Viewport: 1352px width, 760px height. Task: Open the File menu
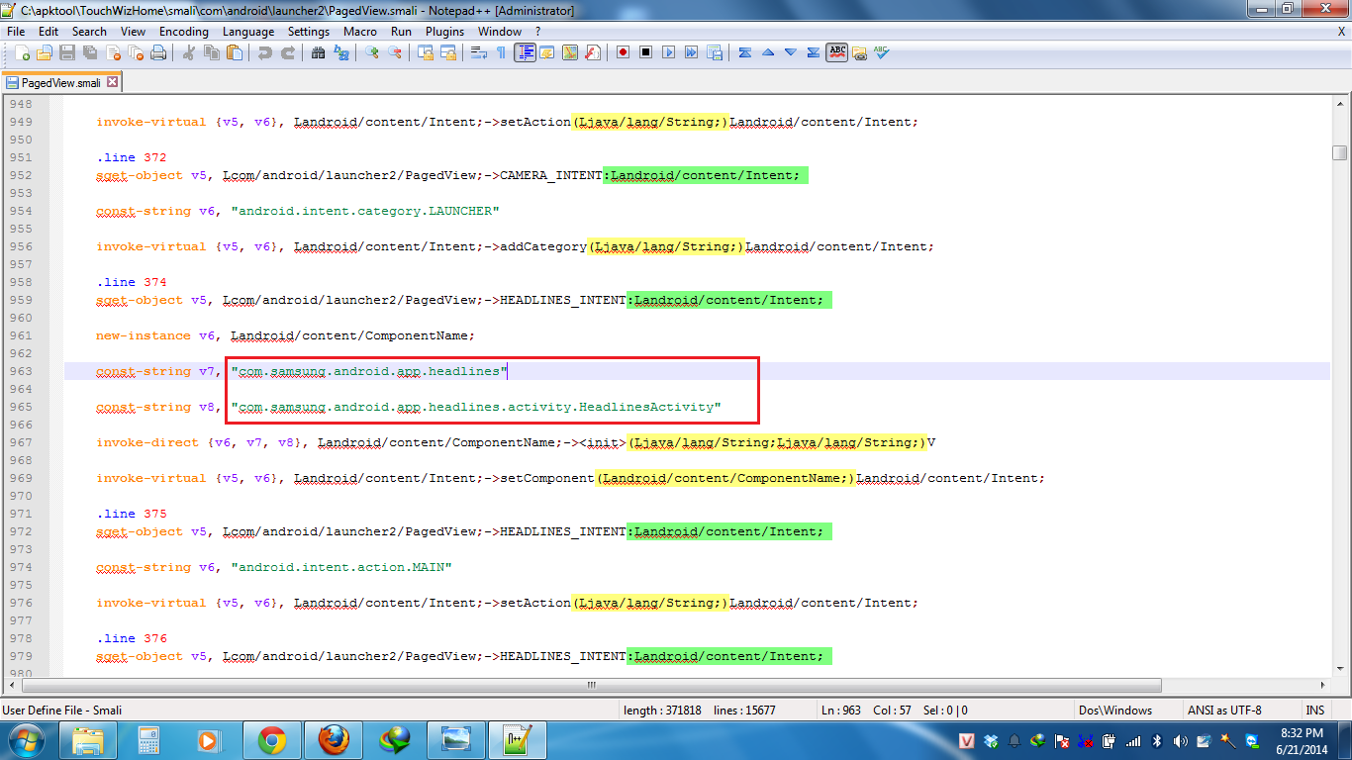point(16,31)
